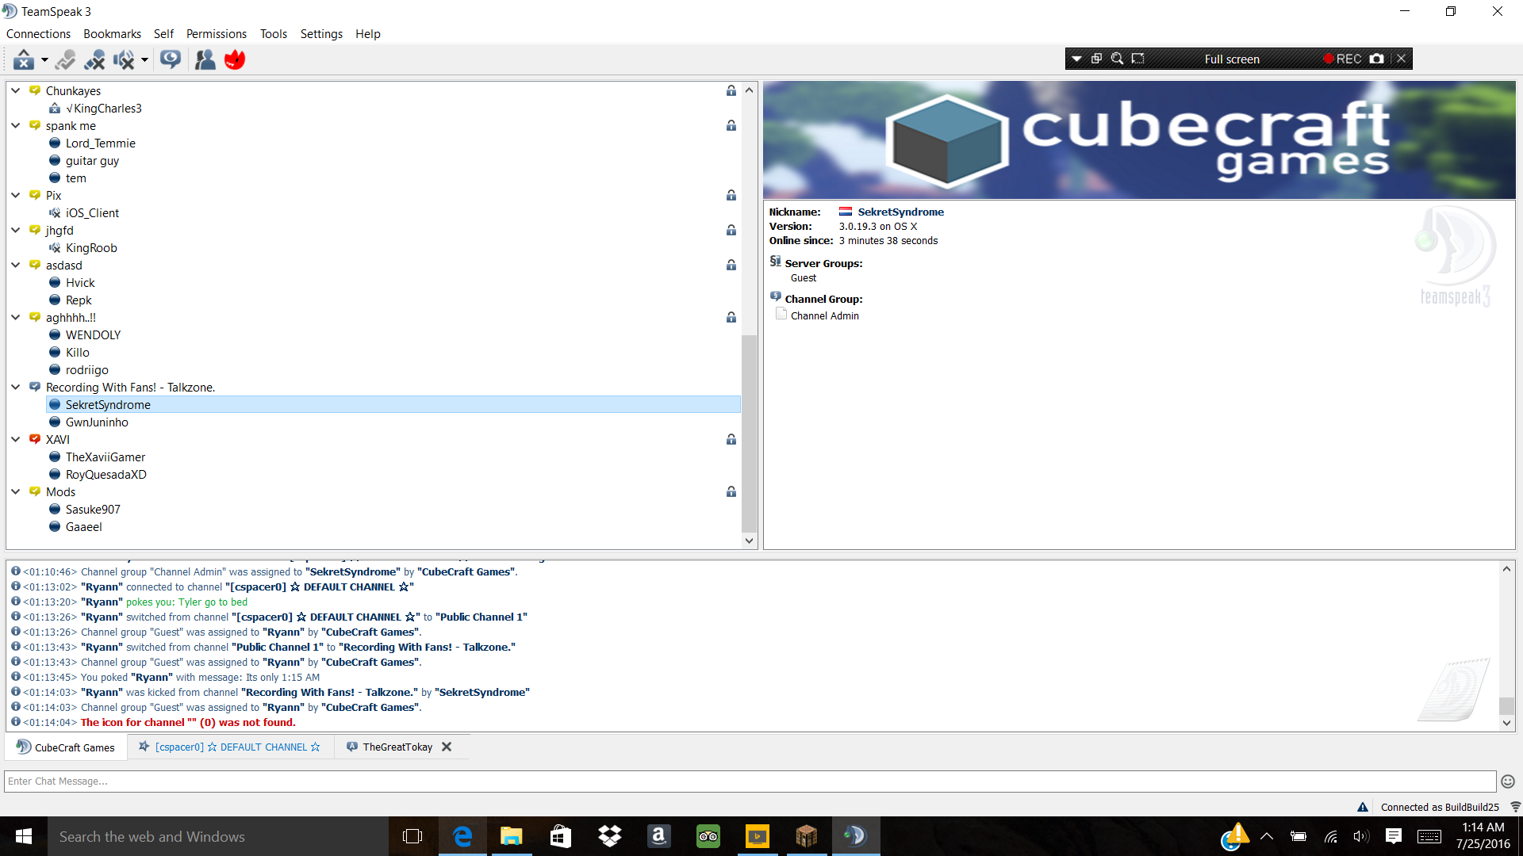Open the Bookmarks menu

click(x=112, y=34)
